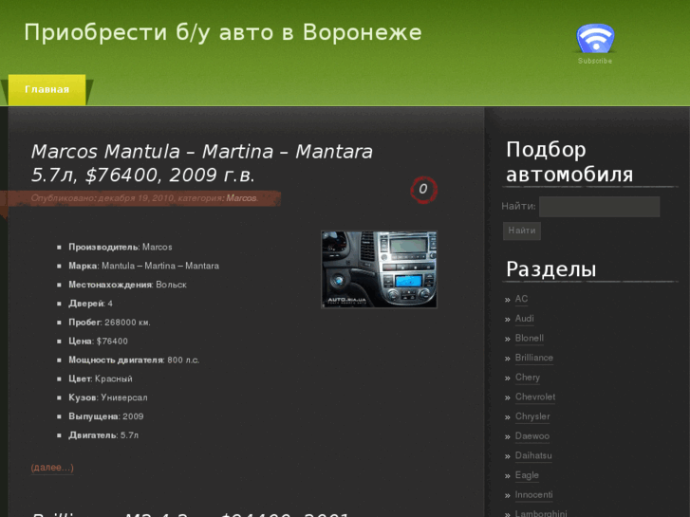The width and height of the screenshot is (690, 517).
Task: View the car interior thumbnail image
Action: point(380,269)
